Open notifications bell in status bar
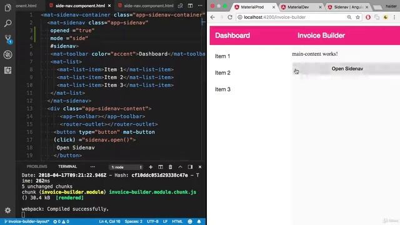 [199, 221]
